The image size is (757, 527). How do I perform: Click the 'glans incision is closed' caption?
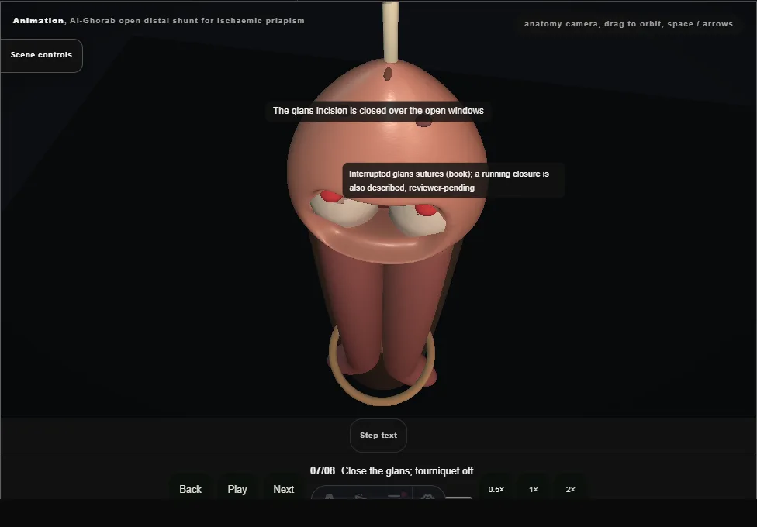click(378, 111)
